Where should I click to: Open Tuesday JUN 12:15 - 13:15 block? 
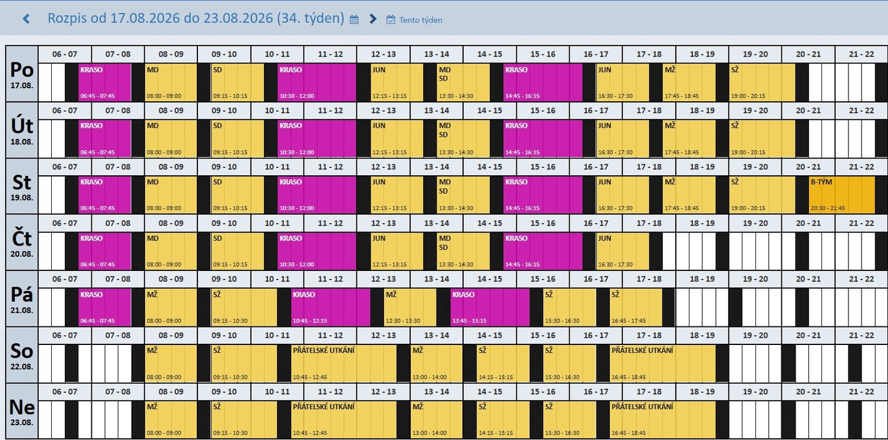[x=397, y=139]
